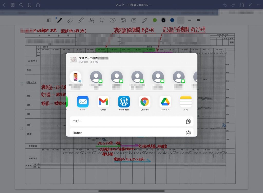The height and width of the screenshot is (193, 263).
Task: Go back with the top-left chevron
Action: (x=4, y=5)
